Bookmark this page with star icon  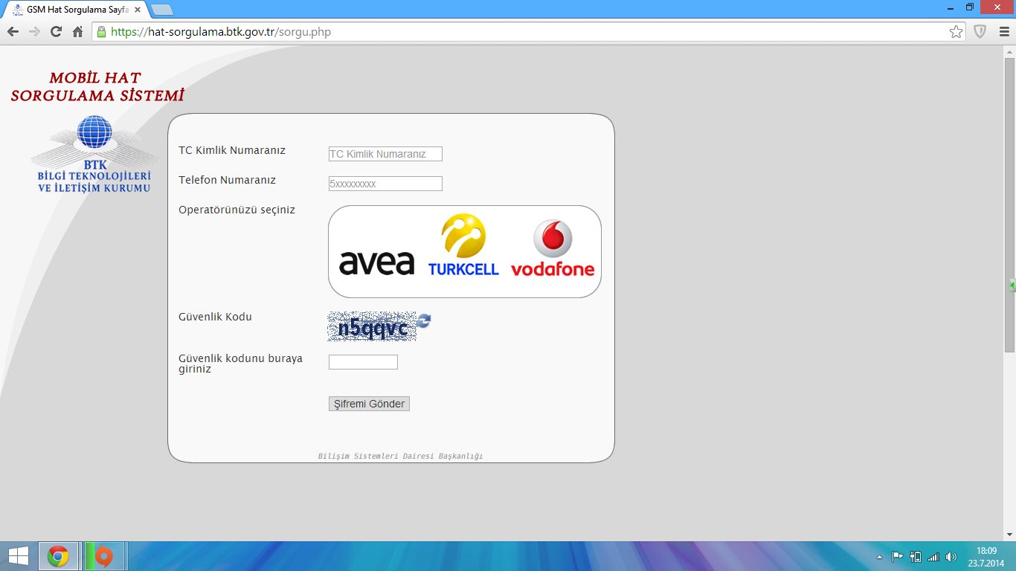pyautogui.click(x=956, y=32)
